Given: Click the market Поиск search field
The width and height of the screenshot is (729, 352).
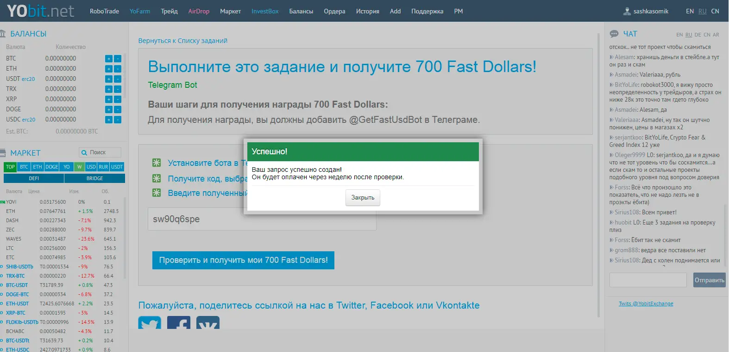Looking at the screenshot, I should pyautogui.click(x=100, y=152).
